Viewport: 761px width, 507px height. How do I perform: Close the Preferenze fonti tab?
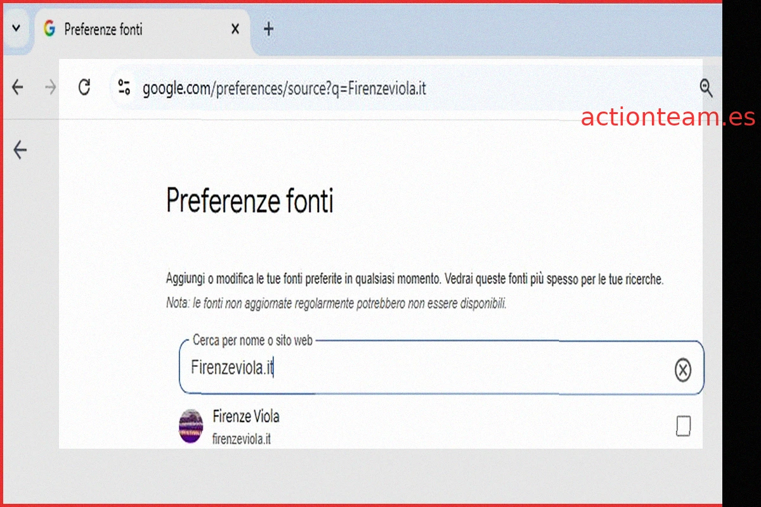coord(235,29)
